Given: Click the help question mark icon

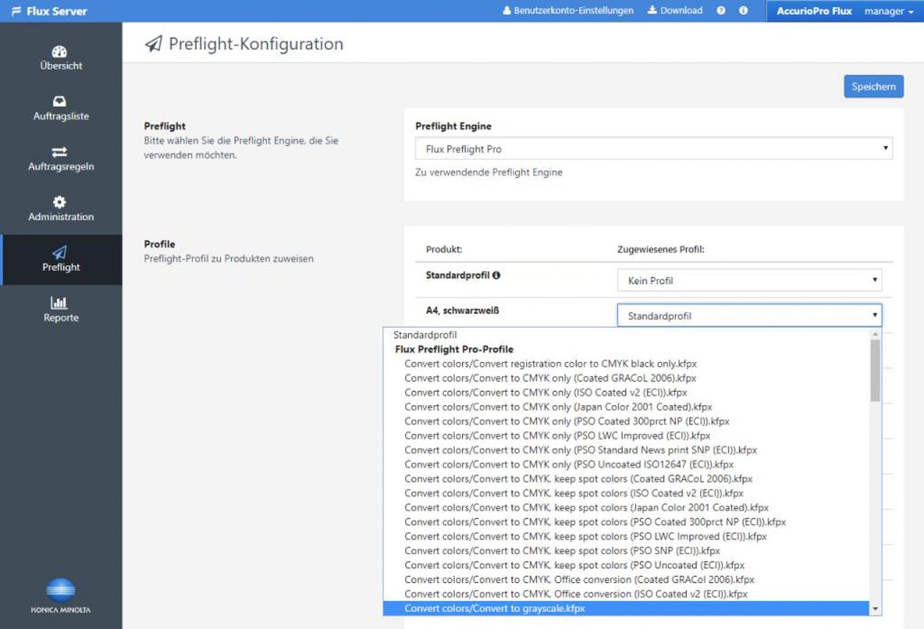Looking at the screenshot, I should [721, 11].
